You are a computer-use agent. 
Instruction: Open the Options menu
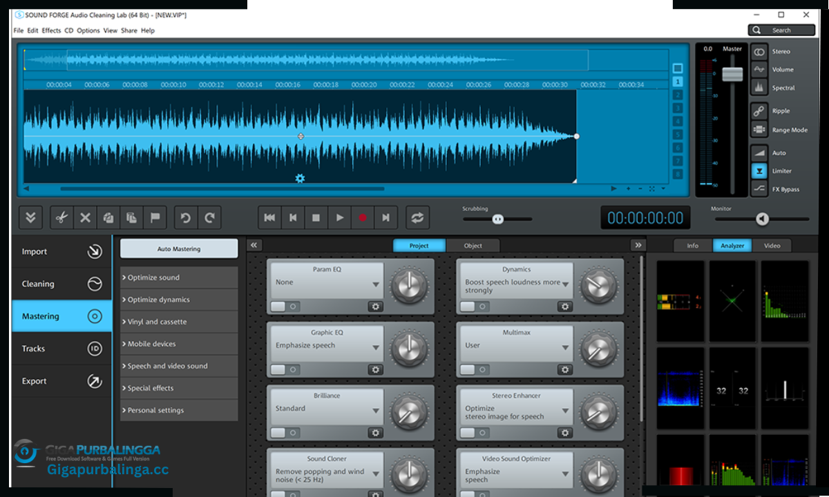click(x=88, y=30)
